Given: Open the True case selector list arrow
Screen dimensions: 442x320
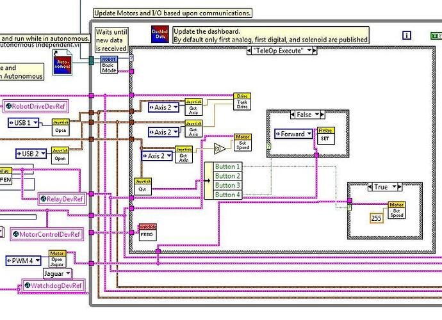Looking at the screenshot, I should [x=394, y=187].
